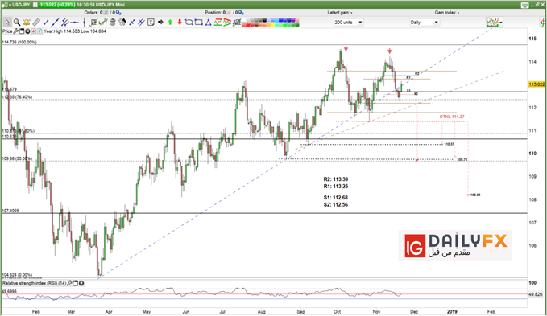The height and width of the screenshot is (316, 547).
Task: Click the current price tag 113.022 on axis
Action: 537,84
